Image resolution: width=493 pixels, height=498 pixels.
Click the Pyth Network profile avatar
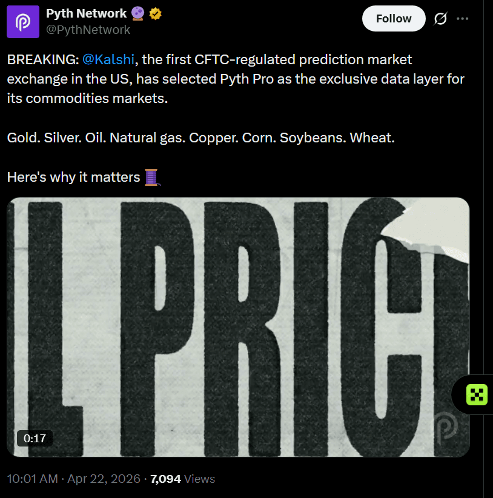tap(23, 22)
